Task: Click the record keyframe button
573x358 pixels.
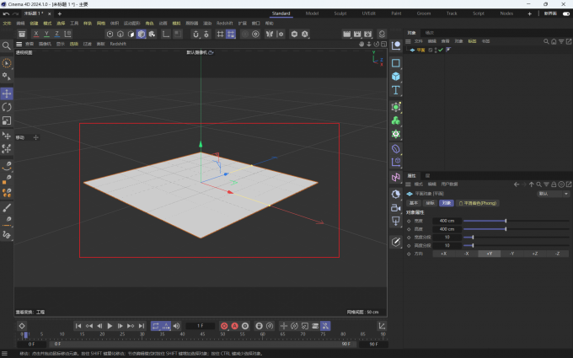Action: (x=224, y=326)
